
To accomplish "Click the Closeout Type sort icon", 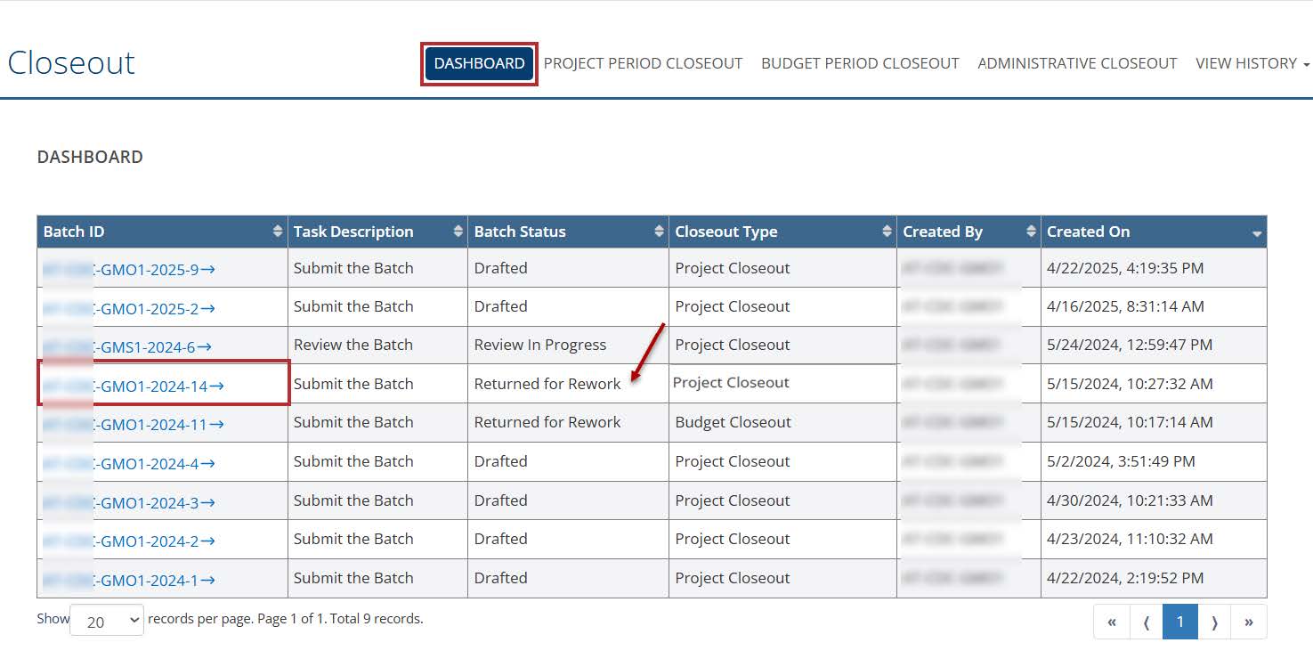I will (x=887, y=232).
